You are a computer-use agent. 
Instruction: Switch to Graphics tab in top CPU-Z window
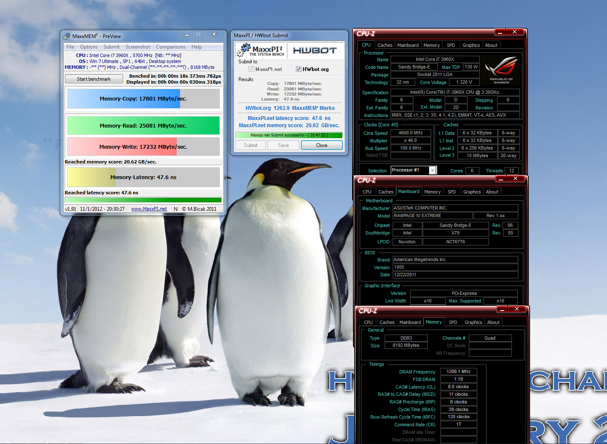coord(471,45)
